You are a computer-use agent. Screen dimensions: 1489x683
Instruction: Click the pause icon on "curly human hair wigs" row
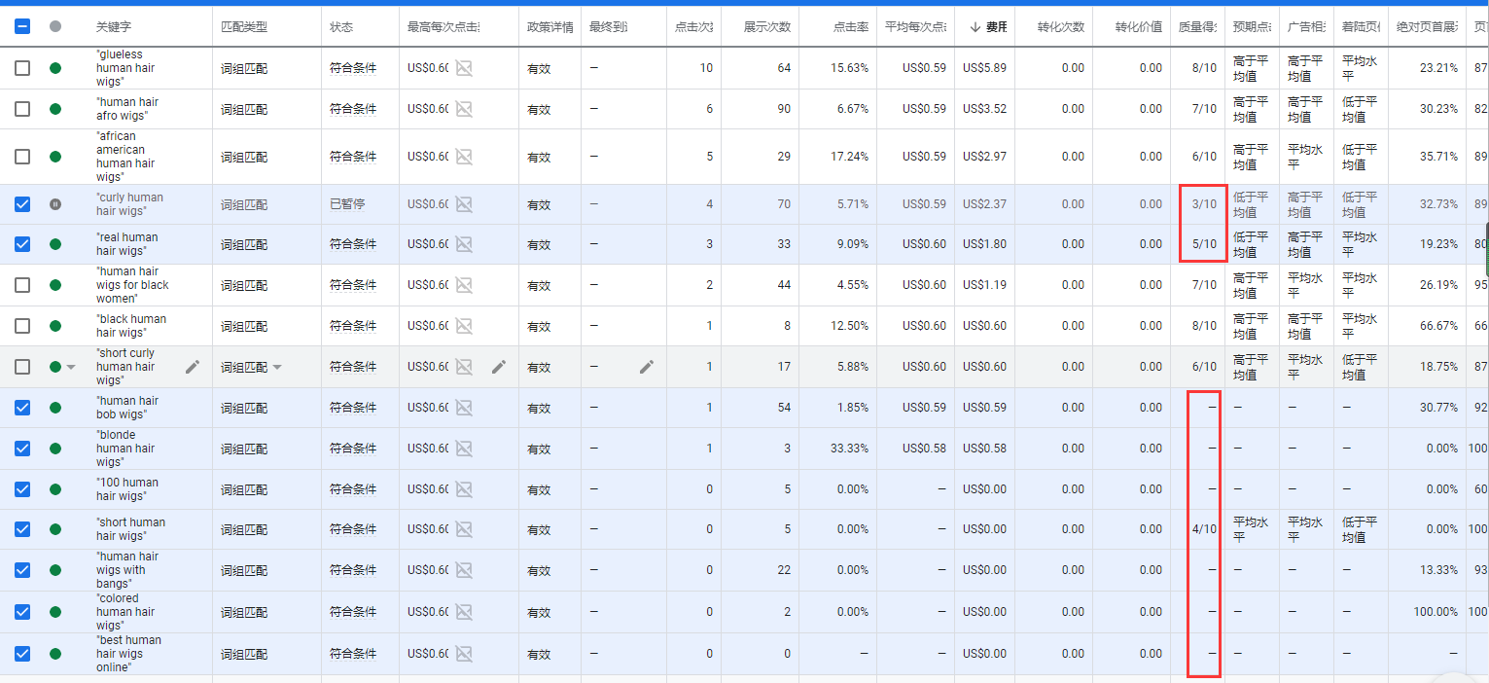[54, 203]
